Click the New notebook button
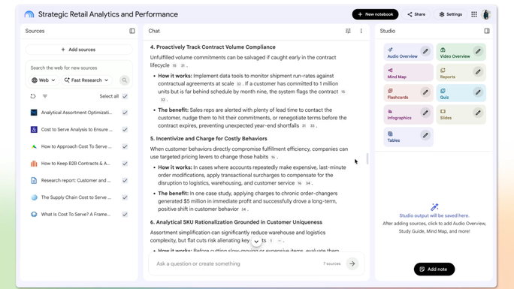Image resolution: width=514 pixels, height=289 pixels. (375, 14)
